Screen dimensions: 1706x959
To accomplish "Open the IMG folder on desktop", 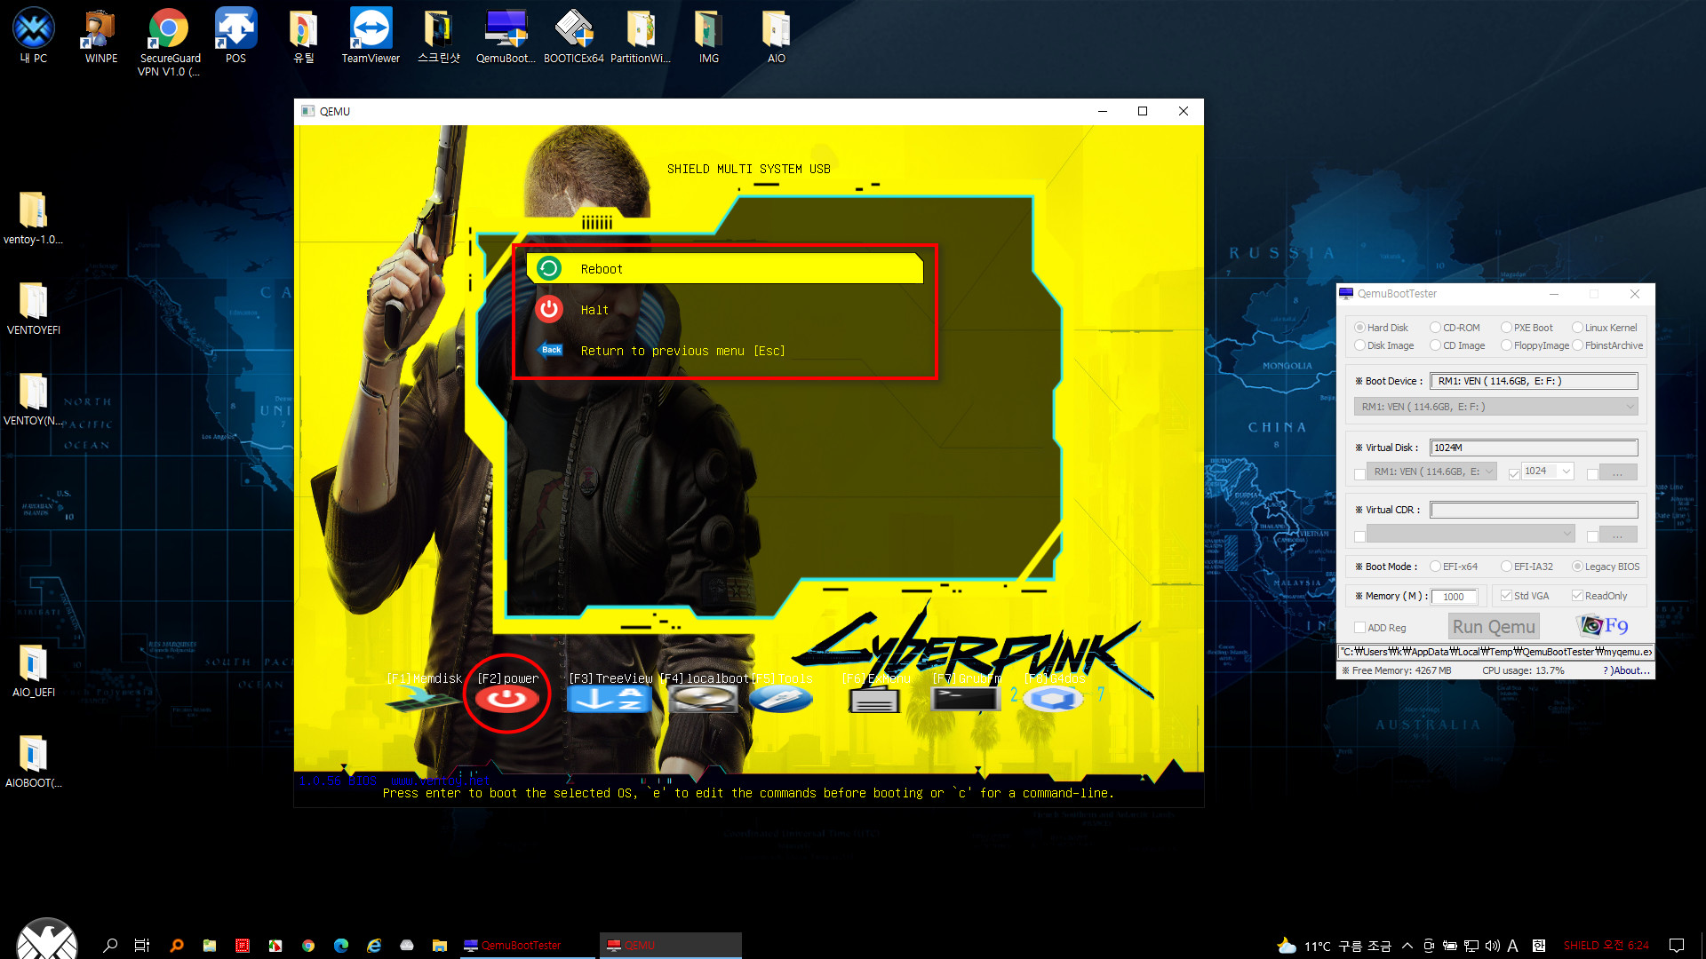I will click(709, 36).
